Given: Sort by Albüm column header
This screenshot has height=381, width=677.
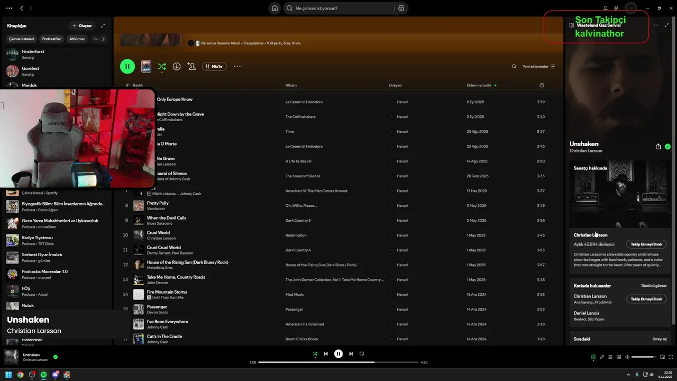Looking at the screenshot, I should 291,85.
